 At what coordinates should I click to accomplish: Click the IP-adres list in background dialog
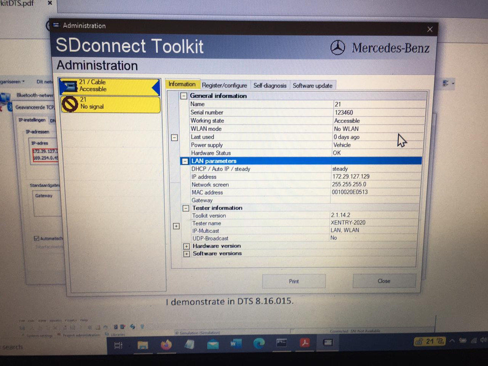coord(44,151)
